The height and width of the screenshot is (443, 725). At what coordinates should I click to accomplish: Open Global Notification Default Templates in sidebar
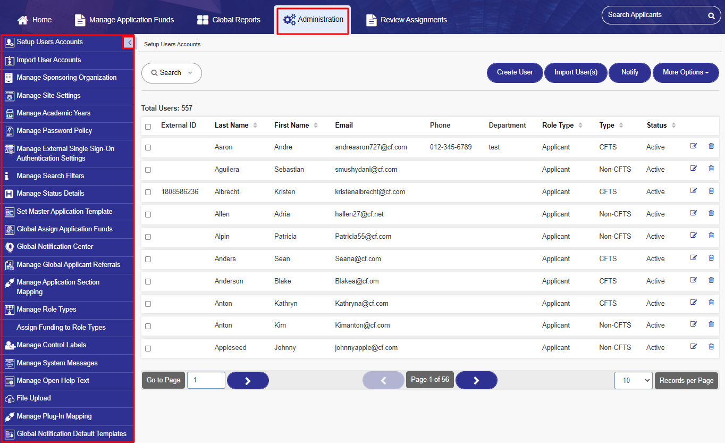tap(67, 434)
